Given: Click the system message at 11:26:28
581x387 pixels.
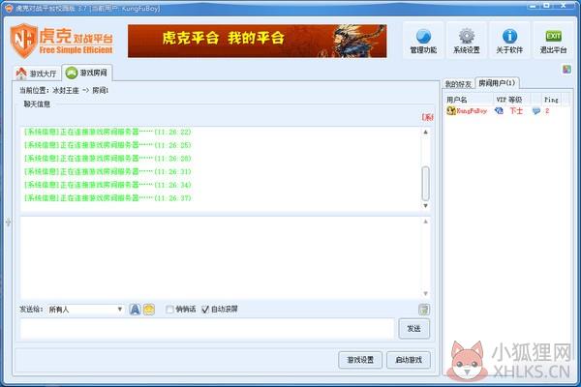Looking at the screenshot, I should (x=107, y=159).
